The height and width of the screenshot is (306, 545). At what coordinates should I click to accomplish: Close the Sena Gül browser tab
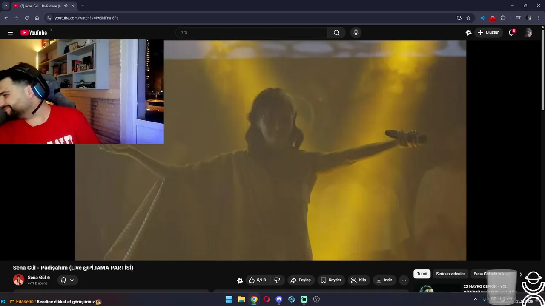pos(72,6)
